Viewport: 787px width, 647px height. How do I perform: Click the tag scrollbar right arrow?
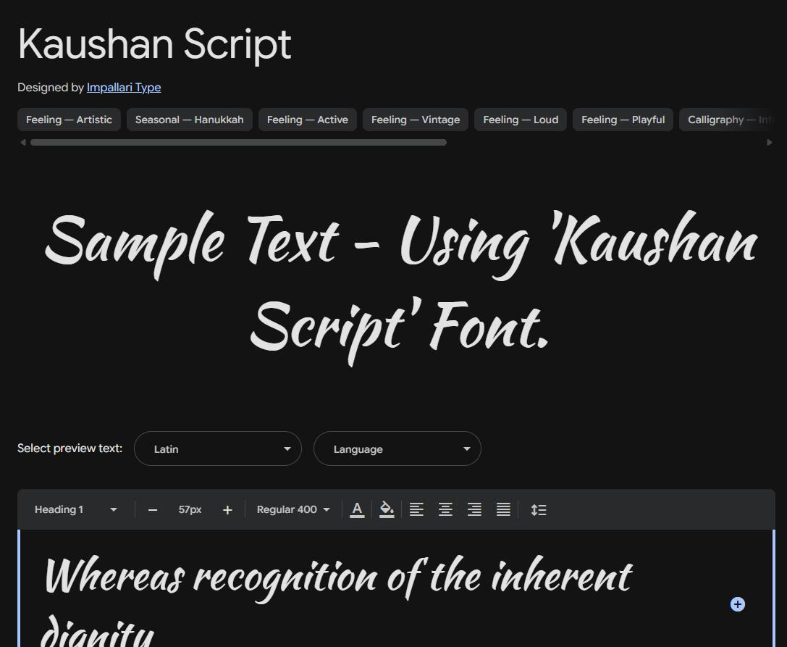click(x=770, y=143)
